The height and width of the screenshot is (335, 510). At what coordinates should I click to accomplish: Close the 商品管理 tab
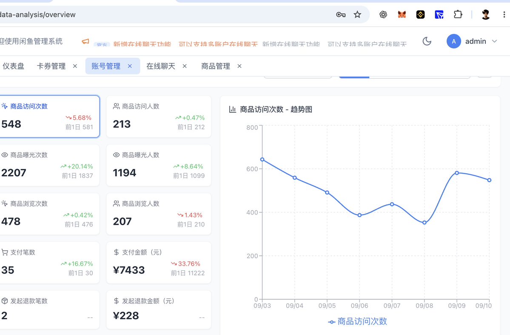239,66
